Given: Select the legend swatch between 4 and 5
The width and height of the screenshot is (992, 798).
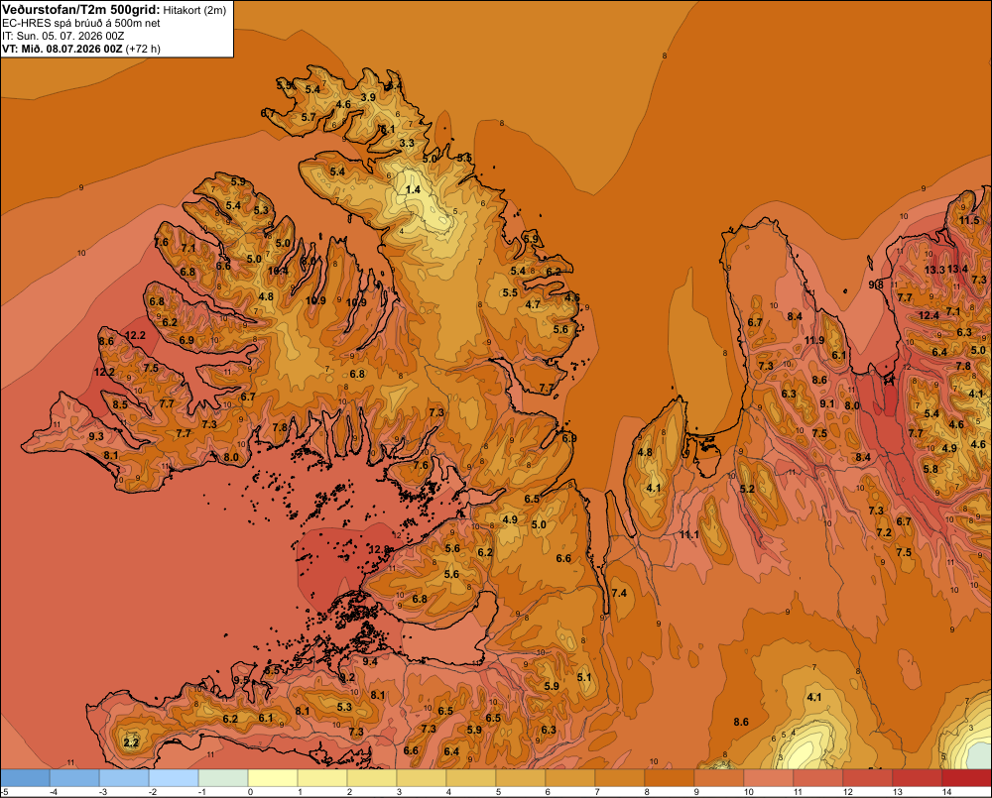Looking at the screenshot, I should click(470, 778).
